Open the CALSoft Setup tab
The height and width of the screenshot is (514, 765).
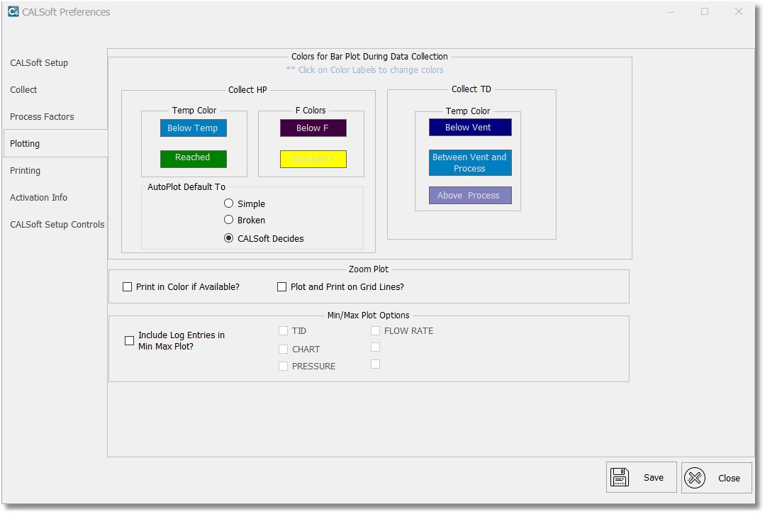pyautogui.click(x=39, y=63)
